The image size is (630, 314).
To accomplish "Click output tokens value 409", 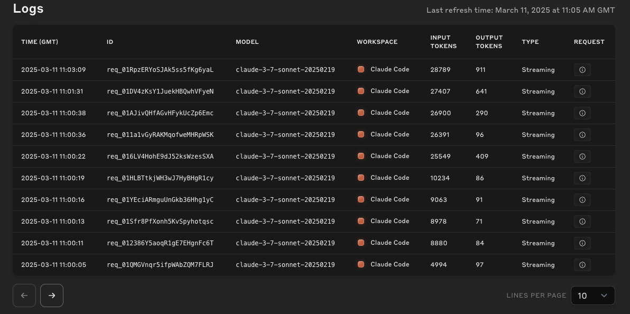I will tap(482, 156).
